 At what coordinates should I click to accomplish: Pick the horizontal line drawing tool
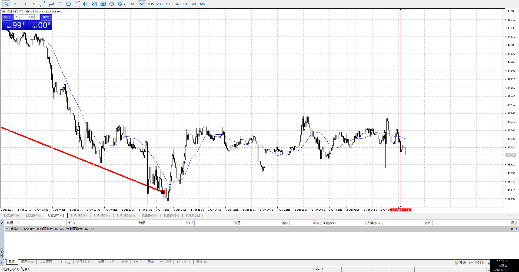click(34, 4)
